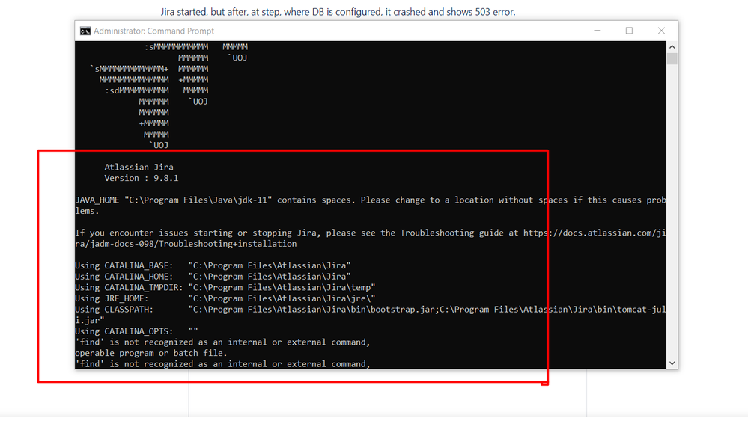
Task: Click the 'Using CATALINA_OPTS:' line
Action: (136, 331)
